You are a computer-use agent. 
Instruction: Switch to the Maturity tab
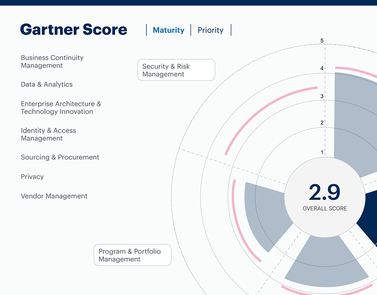pyautogui.click(x=168, y=30)
